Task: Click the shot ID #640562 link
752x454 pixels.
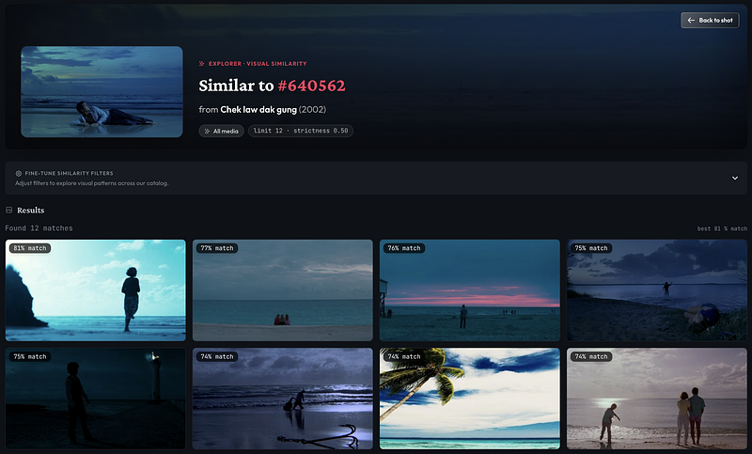Action: pyautogui.click(x=311, y=86)
